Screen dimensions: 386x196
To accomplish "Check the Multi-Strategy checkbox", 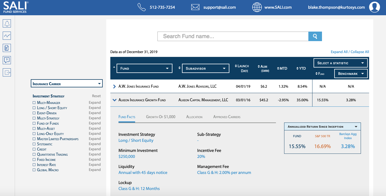I will coord(34,118).
